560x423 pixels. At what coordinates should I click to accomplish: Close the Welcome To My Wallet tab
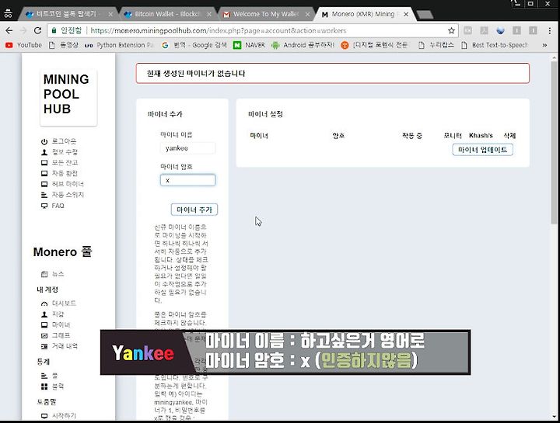[x=307, y=14]
